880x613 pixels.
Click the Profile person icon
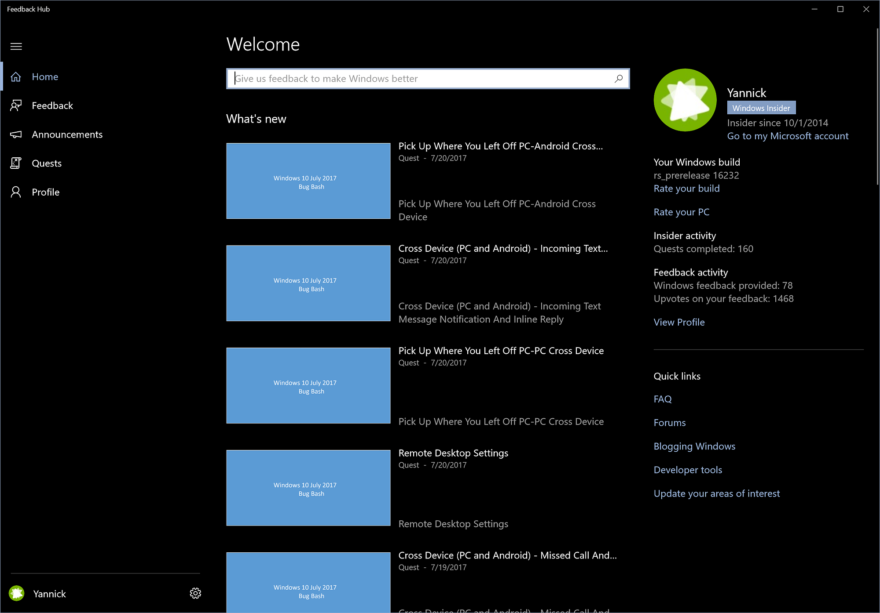click(16, 192)
